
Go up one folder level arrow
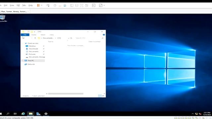(x=35, y=38)
